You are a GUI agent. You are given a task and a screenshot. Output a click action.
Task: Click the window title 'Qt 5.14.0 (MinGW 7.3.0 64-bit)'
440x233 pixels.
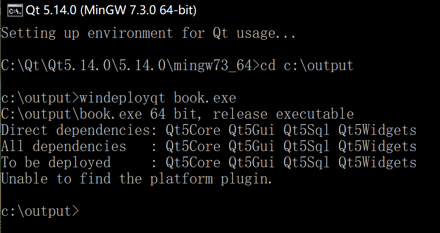pyautogui.click(x=111, y=11)
